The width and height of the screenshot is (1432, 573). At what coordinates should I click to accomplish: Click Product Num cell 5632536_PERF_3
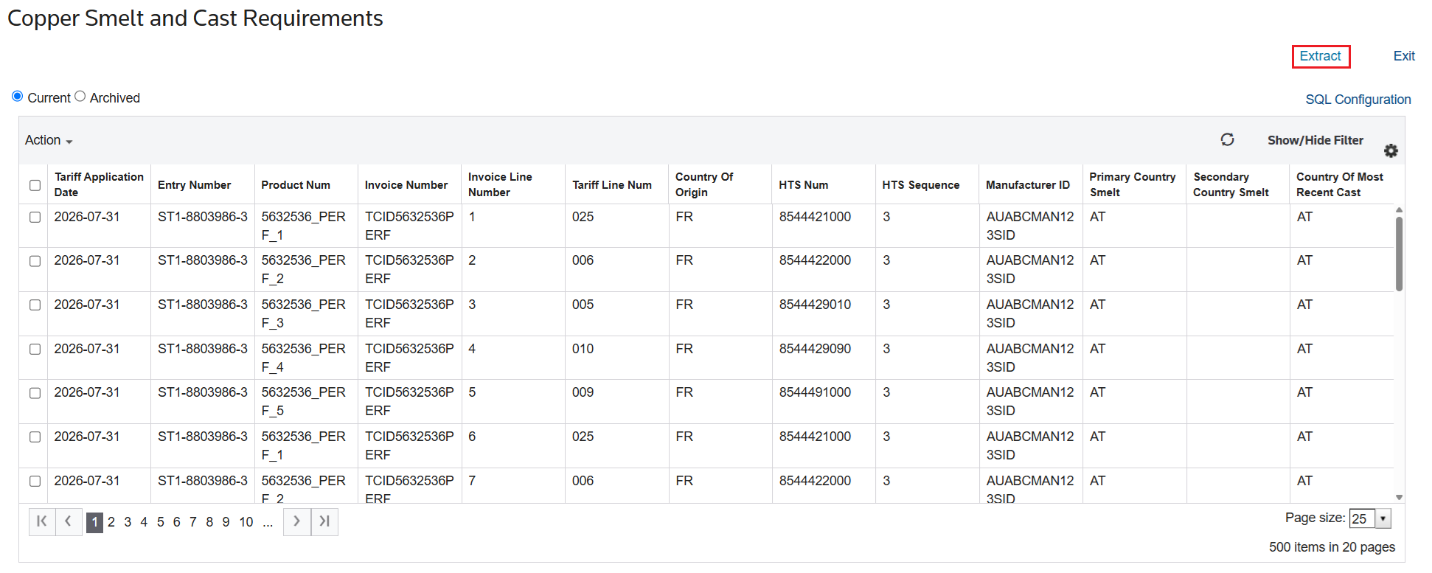pos(303,313)
